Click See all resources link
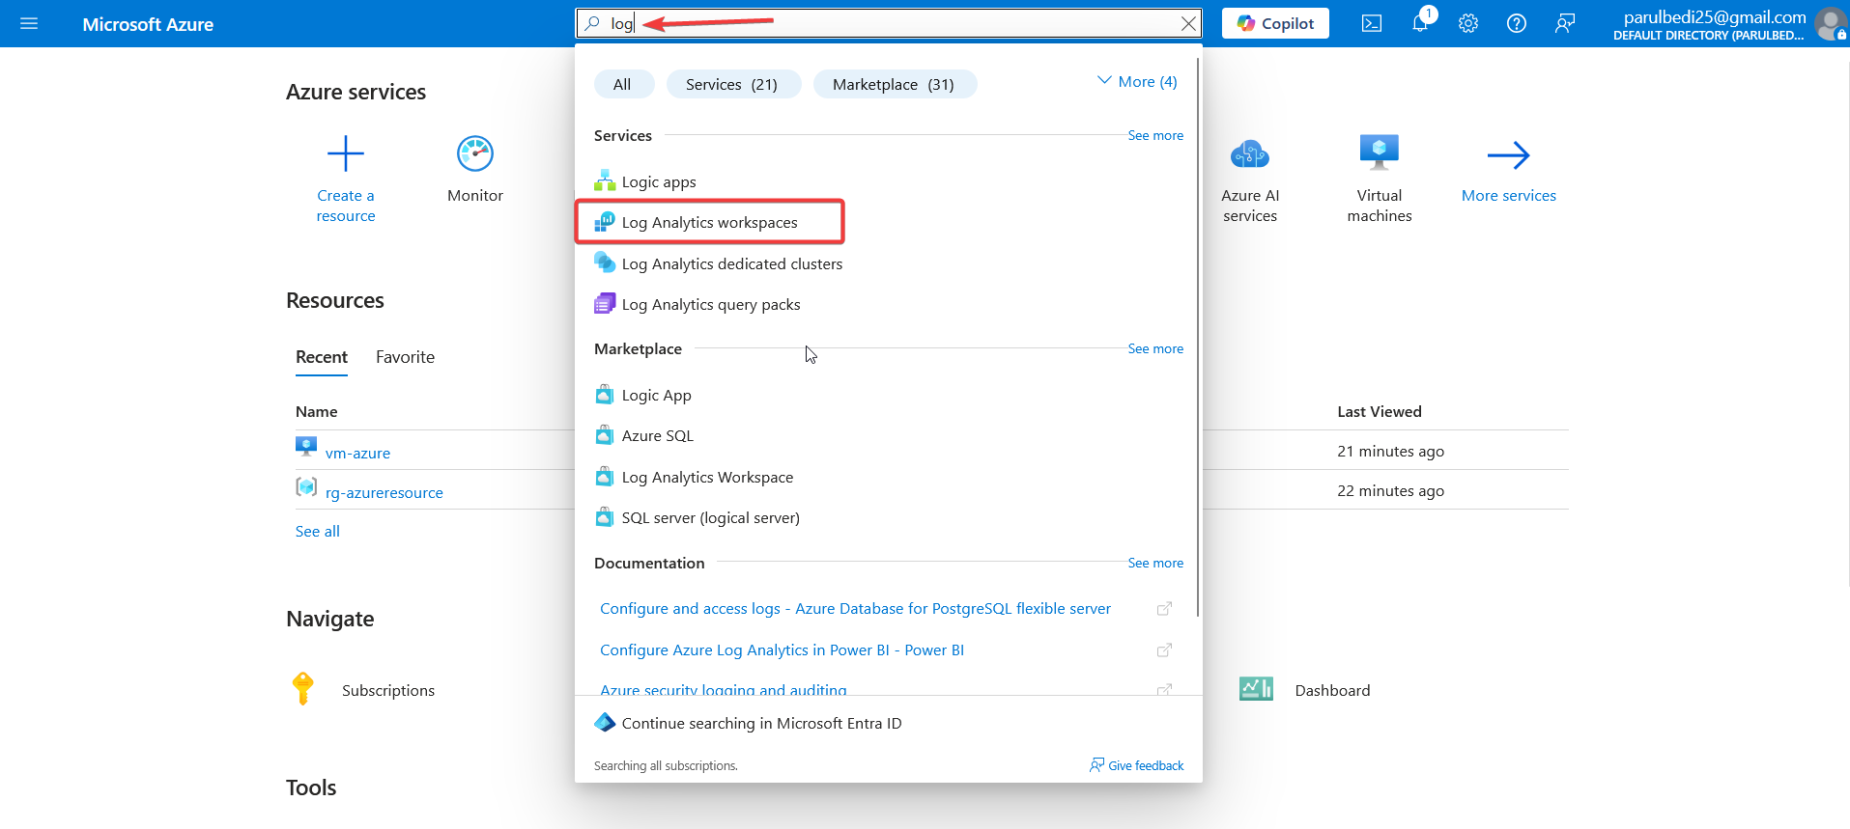Viewport: 1850px width, 829px height. [x=317, y=531]
